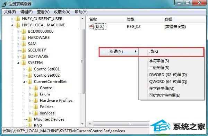Choose DWORD (32-位)值(D) entry
The width and height of the screenshot is (208, 136).
click(168, 75)
